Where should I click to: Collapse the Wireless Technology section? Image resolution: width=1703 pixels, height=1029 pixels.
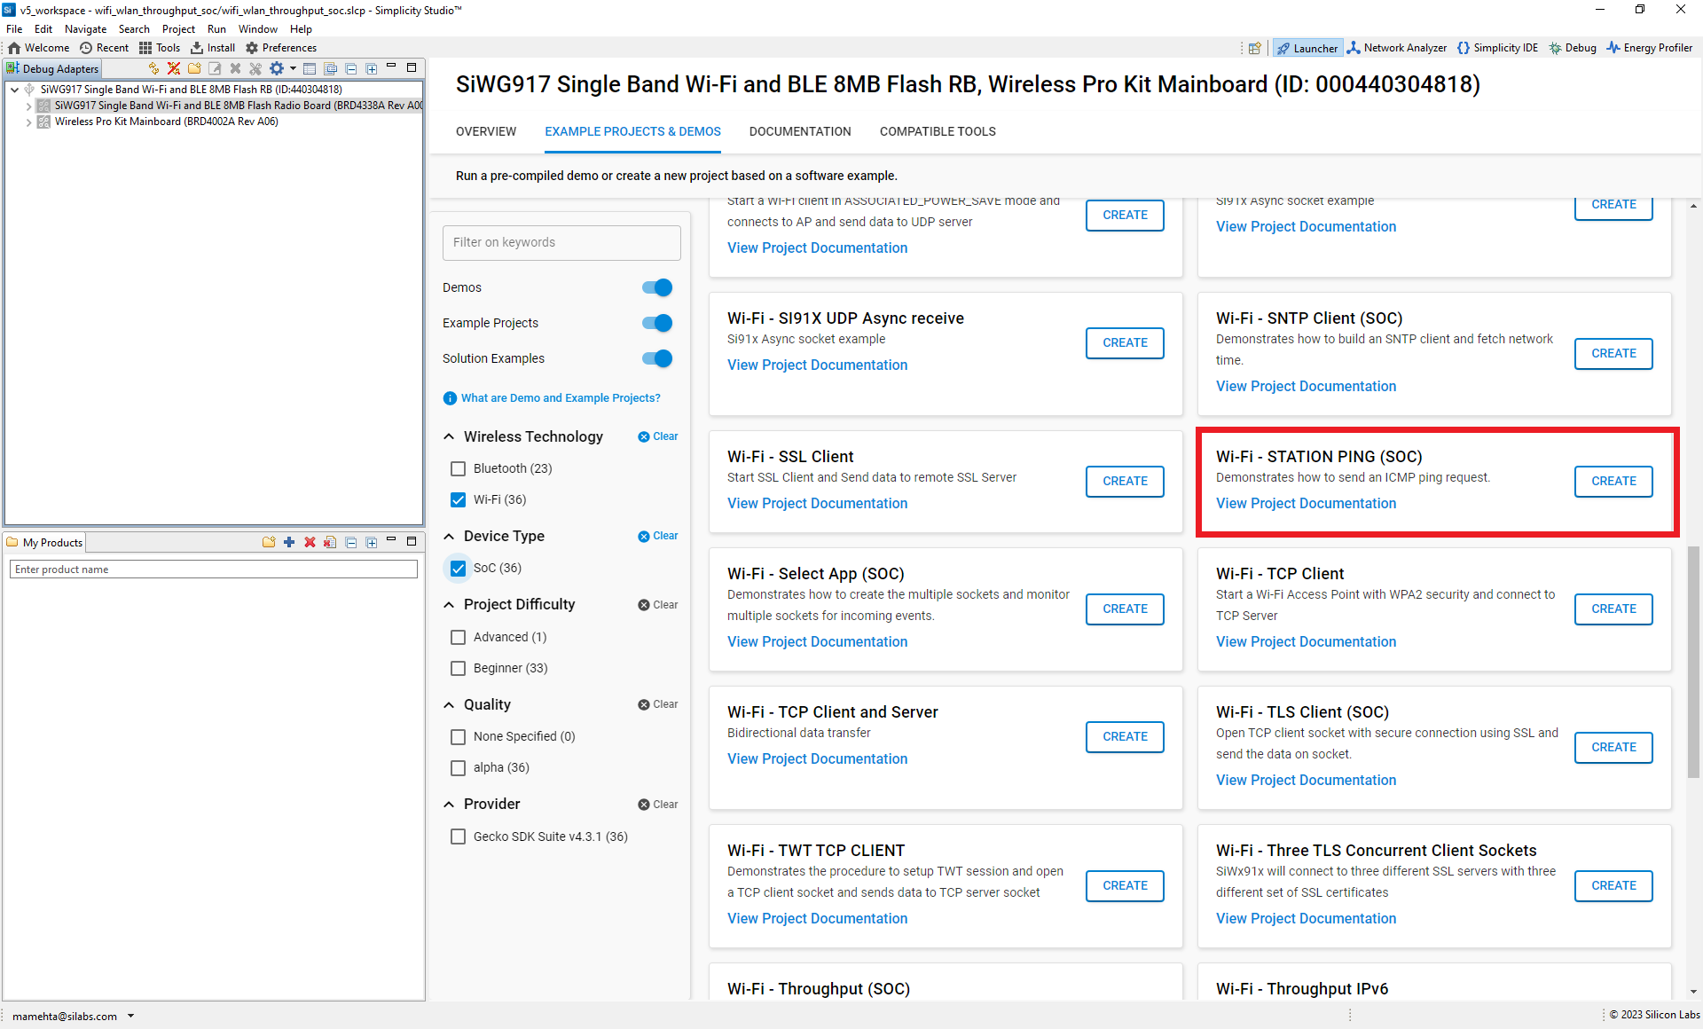pos(451,436)
